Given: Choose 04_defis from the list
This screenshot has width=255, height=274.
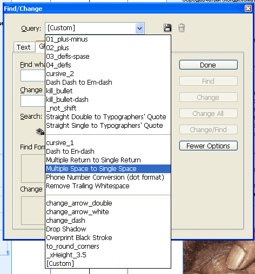Looking at the screenshot, I should tap(108, 65).
